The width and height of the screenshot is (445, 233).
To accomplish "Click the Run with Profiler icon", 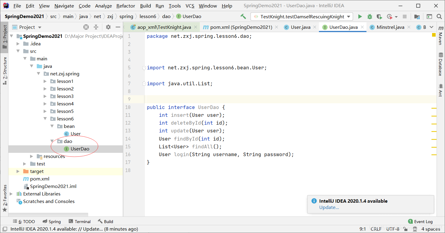I will point(390,17).
